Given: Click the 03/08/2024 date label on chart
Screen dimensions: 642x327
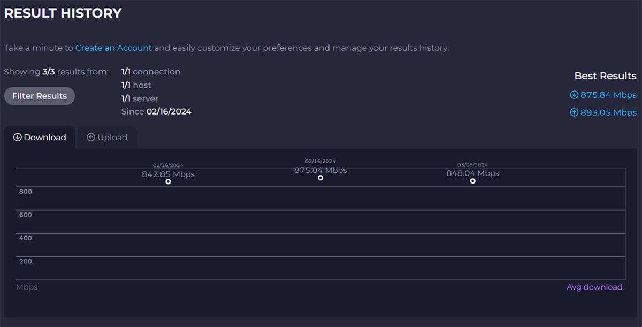Looking at the screenshot, I should click(x=473, y=165).
